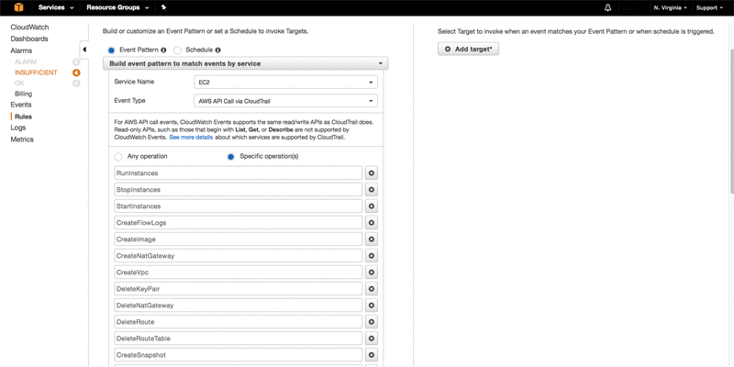This screenshot has height=367, width=734.
Task: Click the Add target button
Action: pos(468,50)
